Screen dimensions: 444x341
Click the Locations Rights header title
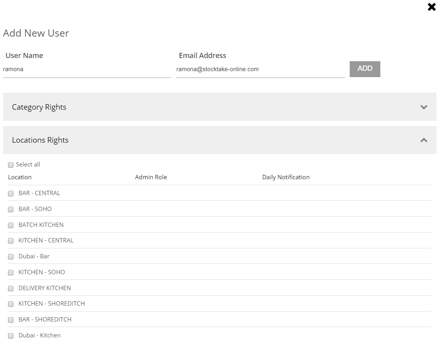(40, 140)
